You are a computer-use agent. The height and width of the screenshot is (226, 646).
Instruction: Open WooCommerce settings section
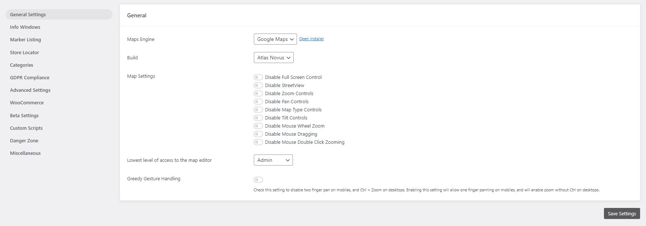(27, 102)
